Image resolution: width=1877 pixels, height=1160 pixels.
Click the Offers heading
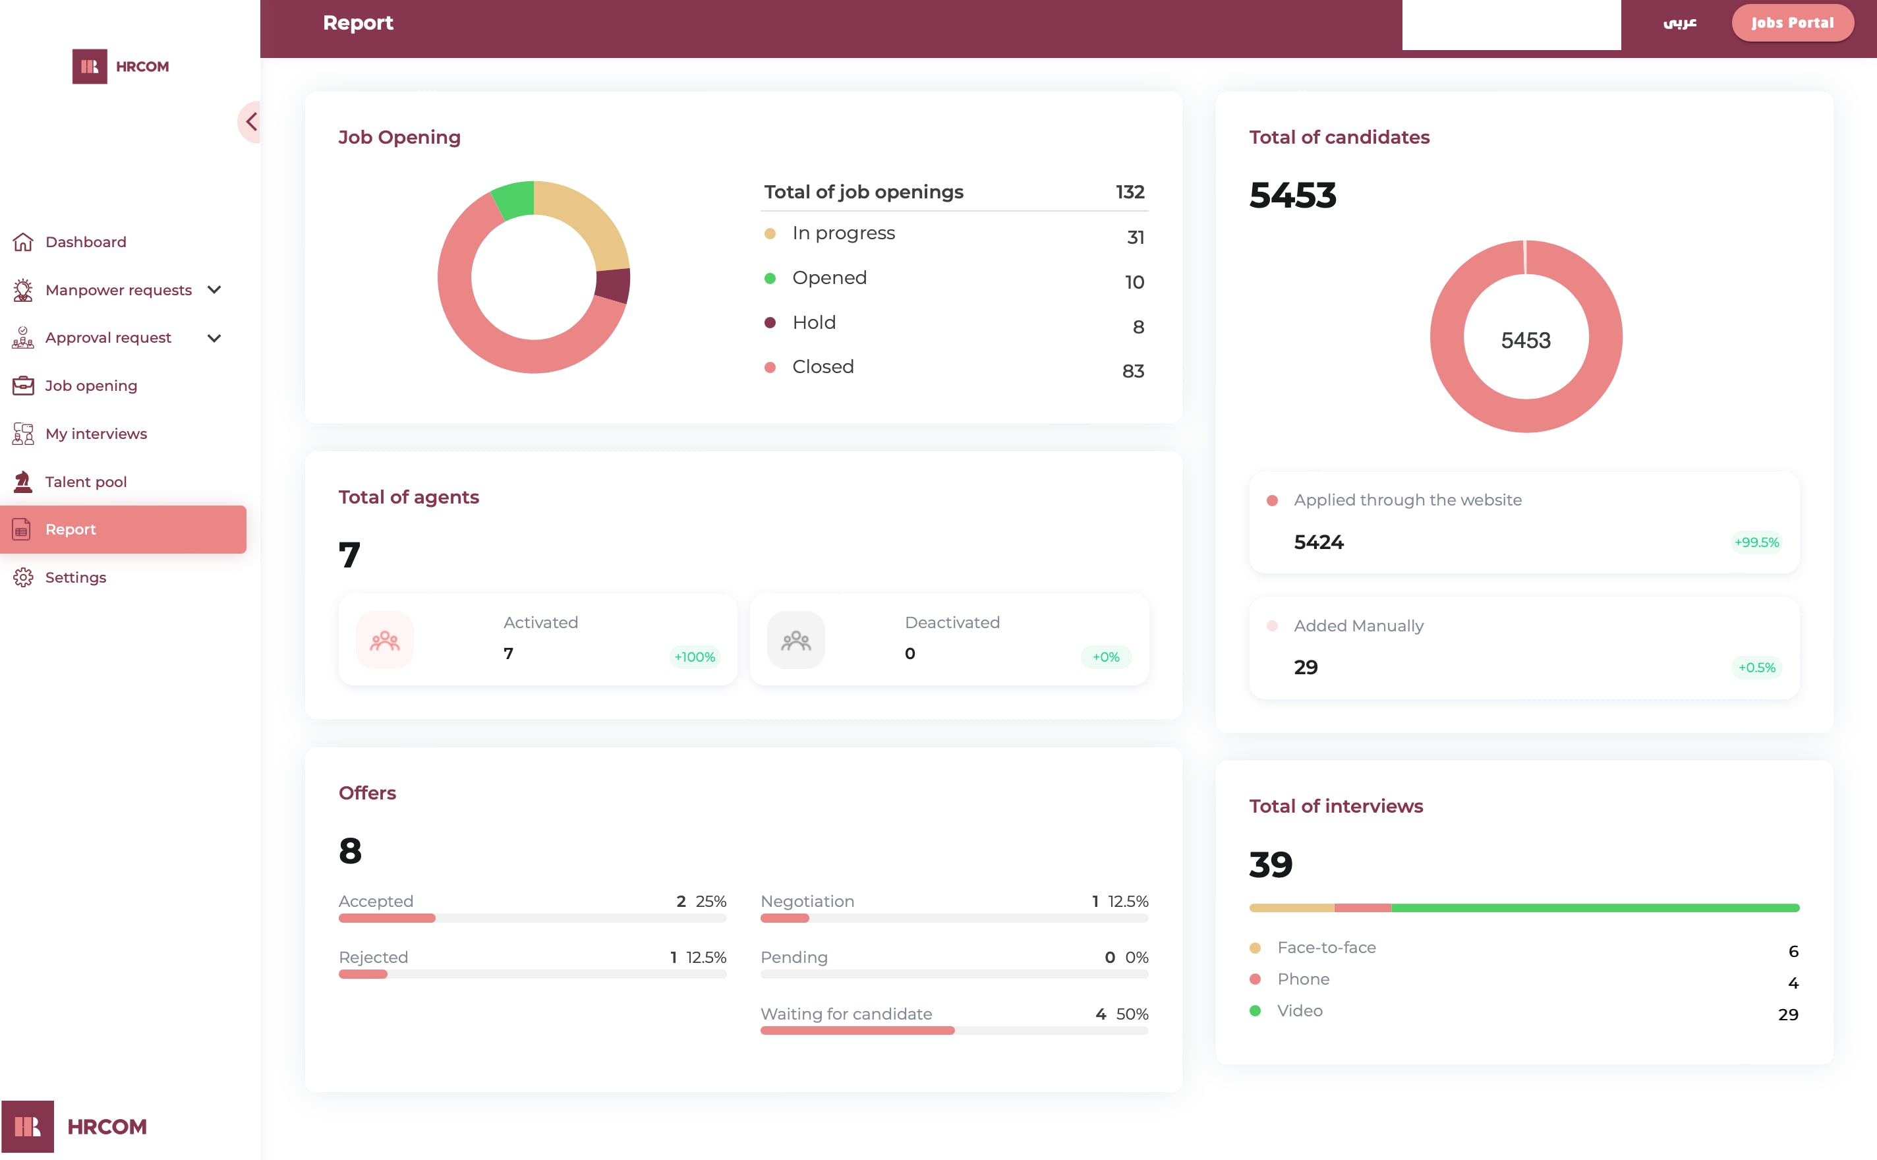[x=367, y=794]
